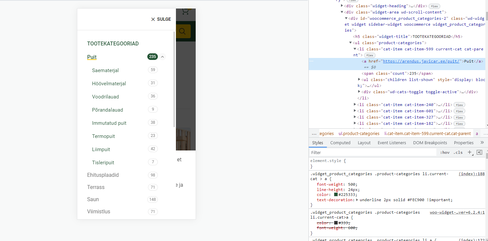
Task: Open the Saematerjal subcategory
Action: coord(106,70)
